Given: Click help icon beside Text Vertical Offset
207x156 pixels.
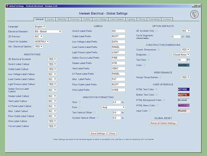Looking at the screenshot, I should [x=94, y=112].
